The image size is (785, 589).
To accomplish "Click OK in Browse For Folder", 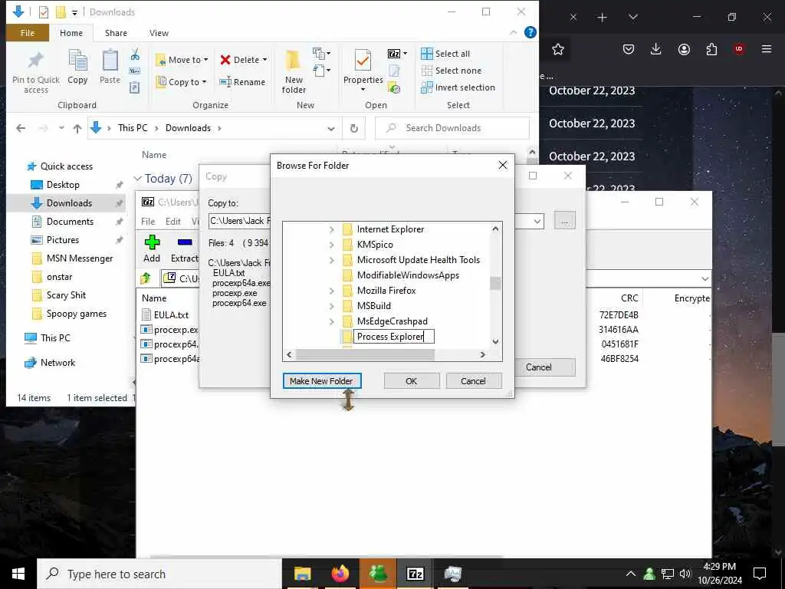I will (412, 381).
